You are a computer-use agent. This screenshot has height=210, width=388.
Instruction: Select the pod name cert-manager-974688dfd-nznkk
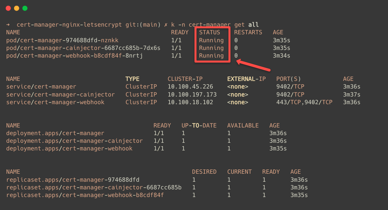(x=62, y=40)
